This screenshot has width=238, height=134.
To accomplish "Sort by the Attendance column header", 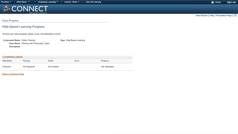I will (7, 61).
